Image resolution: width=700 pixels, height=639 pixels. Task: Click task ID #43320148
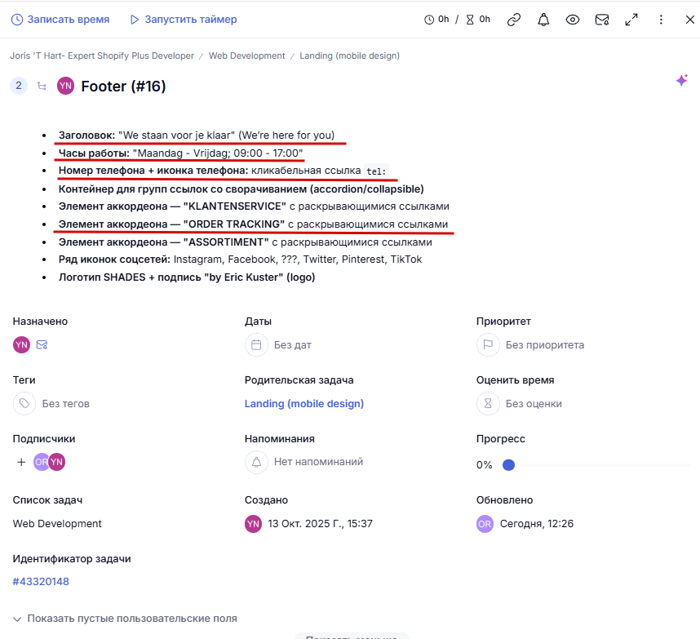click(x=41, y=582)
